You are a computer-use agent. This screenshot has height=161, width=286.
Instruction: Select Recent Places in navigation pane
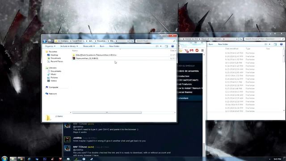click(57, 62)
